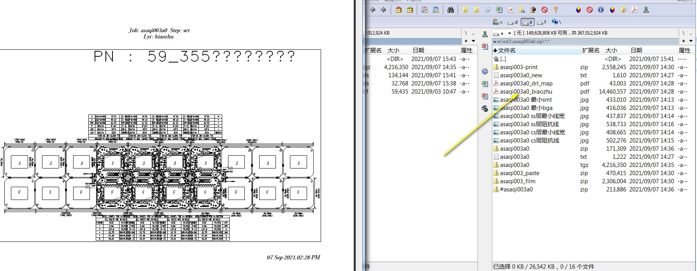Select the asaqi003a0 tgz archive row
The width and height of the screenshot is (697, 271).
[593, 165]
